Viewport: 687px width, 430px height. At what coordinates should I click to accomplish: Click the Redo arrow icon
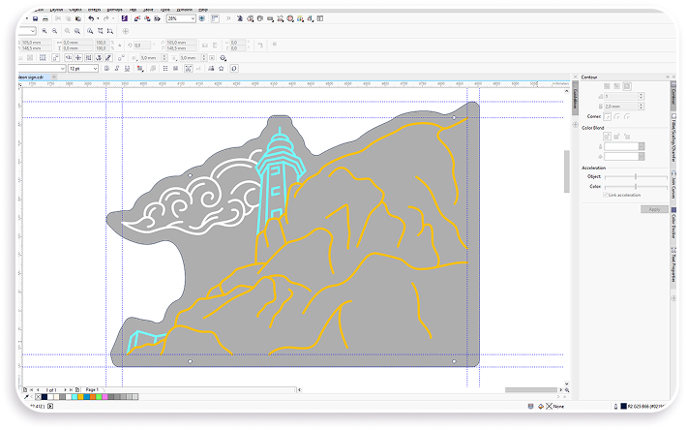point(106,18)
